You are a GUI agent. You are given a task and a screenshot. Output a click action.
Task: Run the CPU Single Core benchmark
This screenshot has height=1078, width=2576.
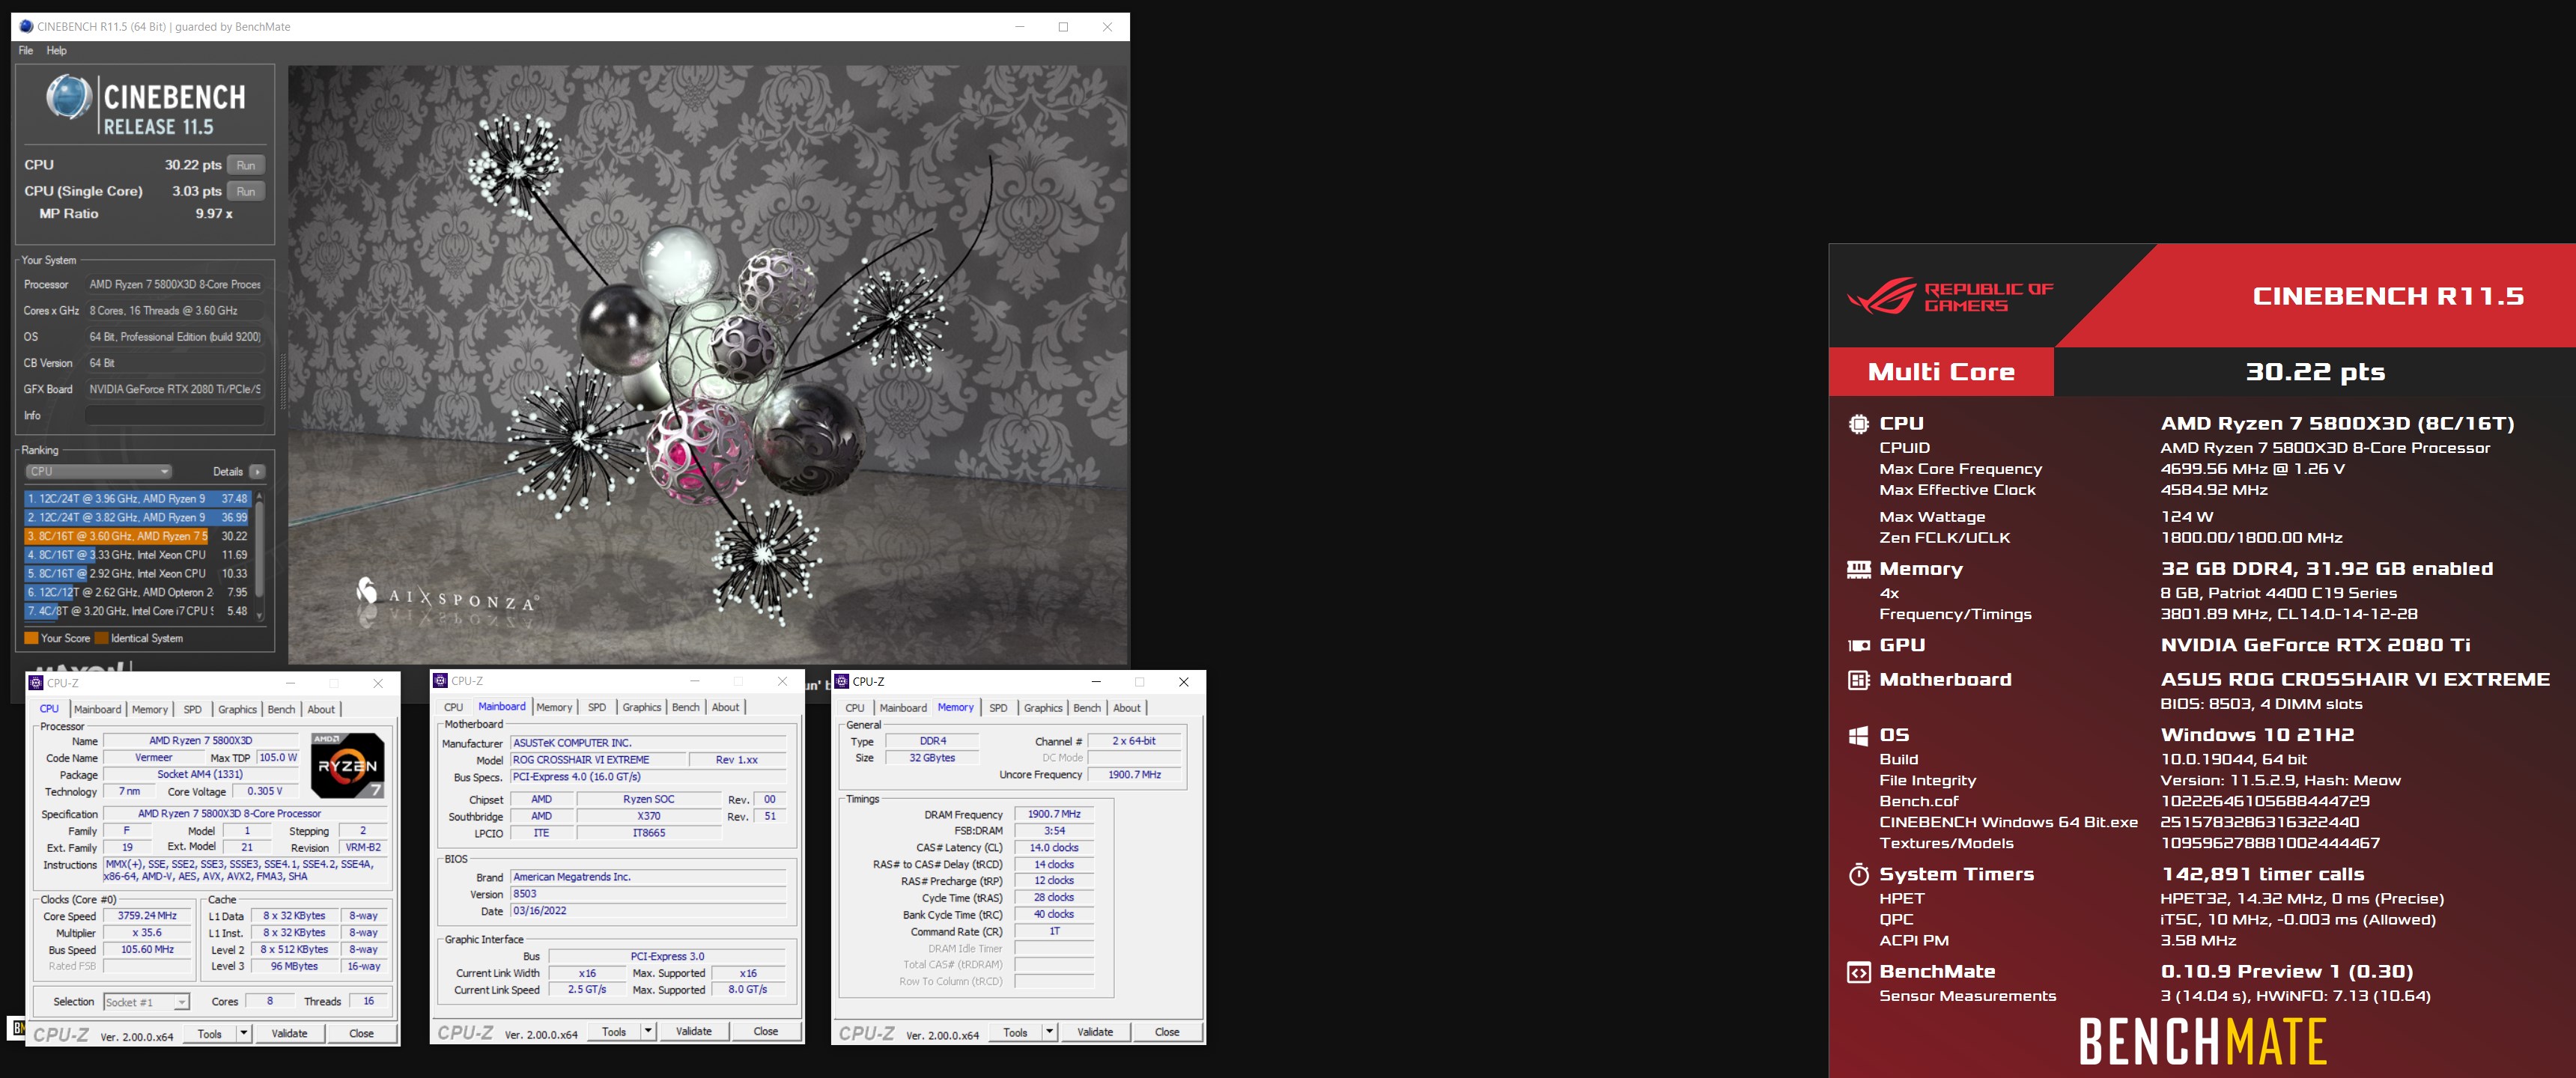pyautogui.click(x=246, y=191)
